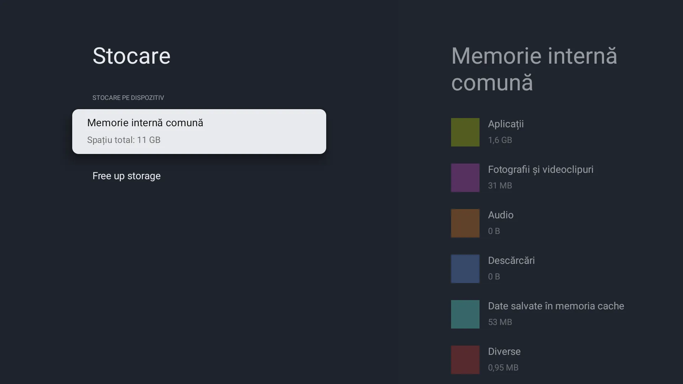Click Free up storage

pyautogui.click(x=126, y=176)
